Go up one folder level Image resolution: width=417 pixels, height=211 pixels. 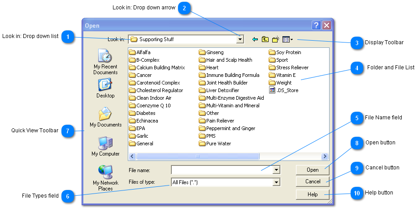point(265,39)
